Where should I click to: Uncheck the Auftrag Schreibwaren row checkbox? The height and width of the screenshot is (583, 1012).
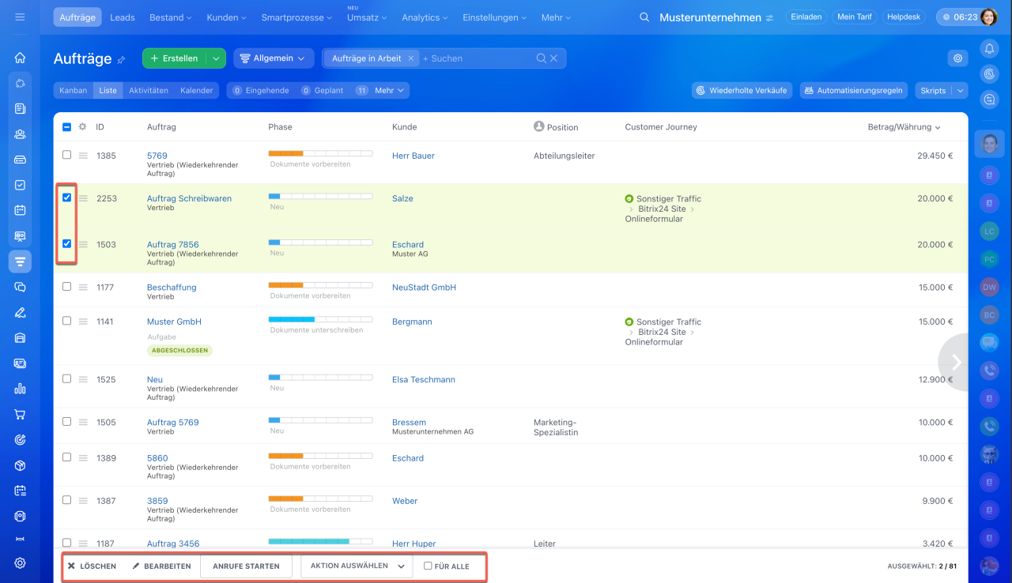67,197
